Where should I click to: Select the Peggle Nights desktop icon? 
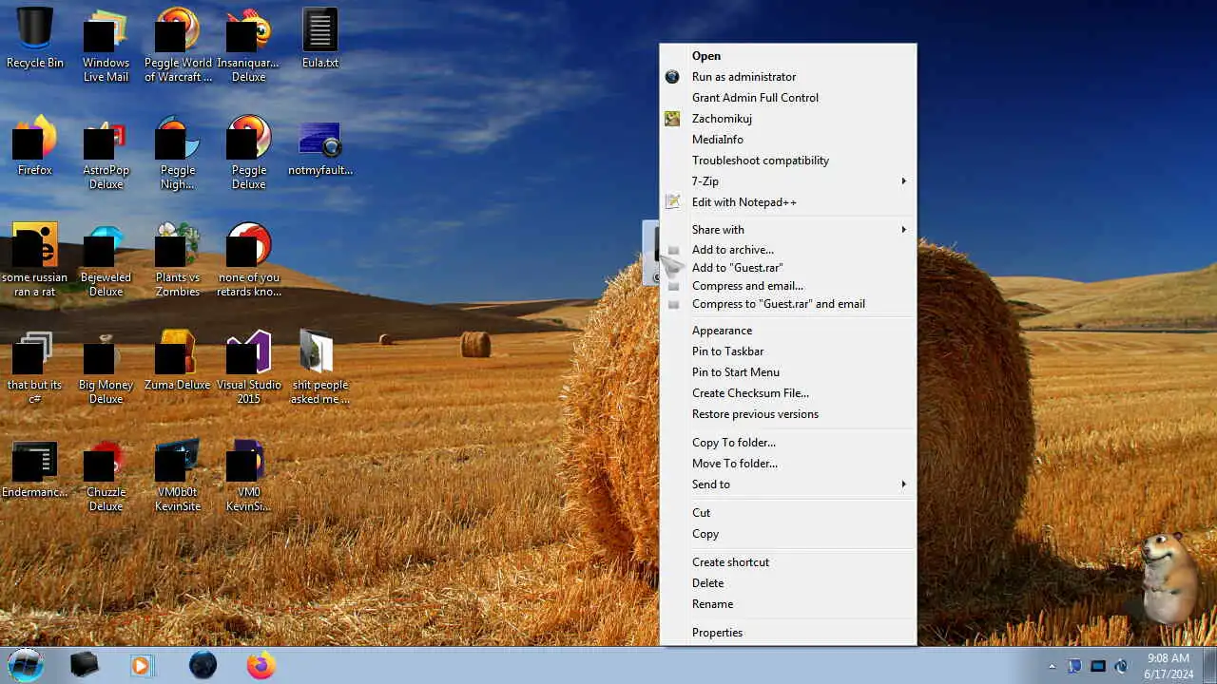point(178,152)
